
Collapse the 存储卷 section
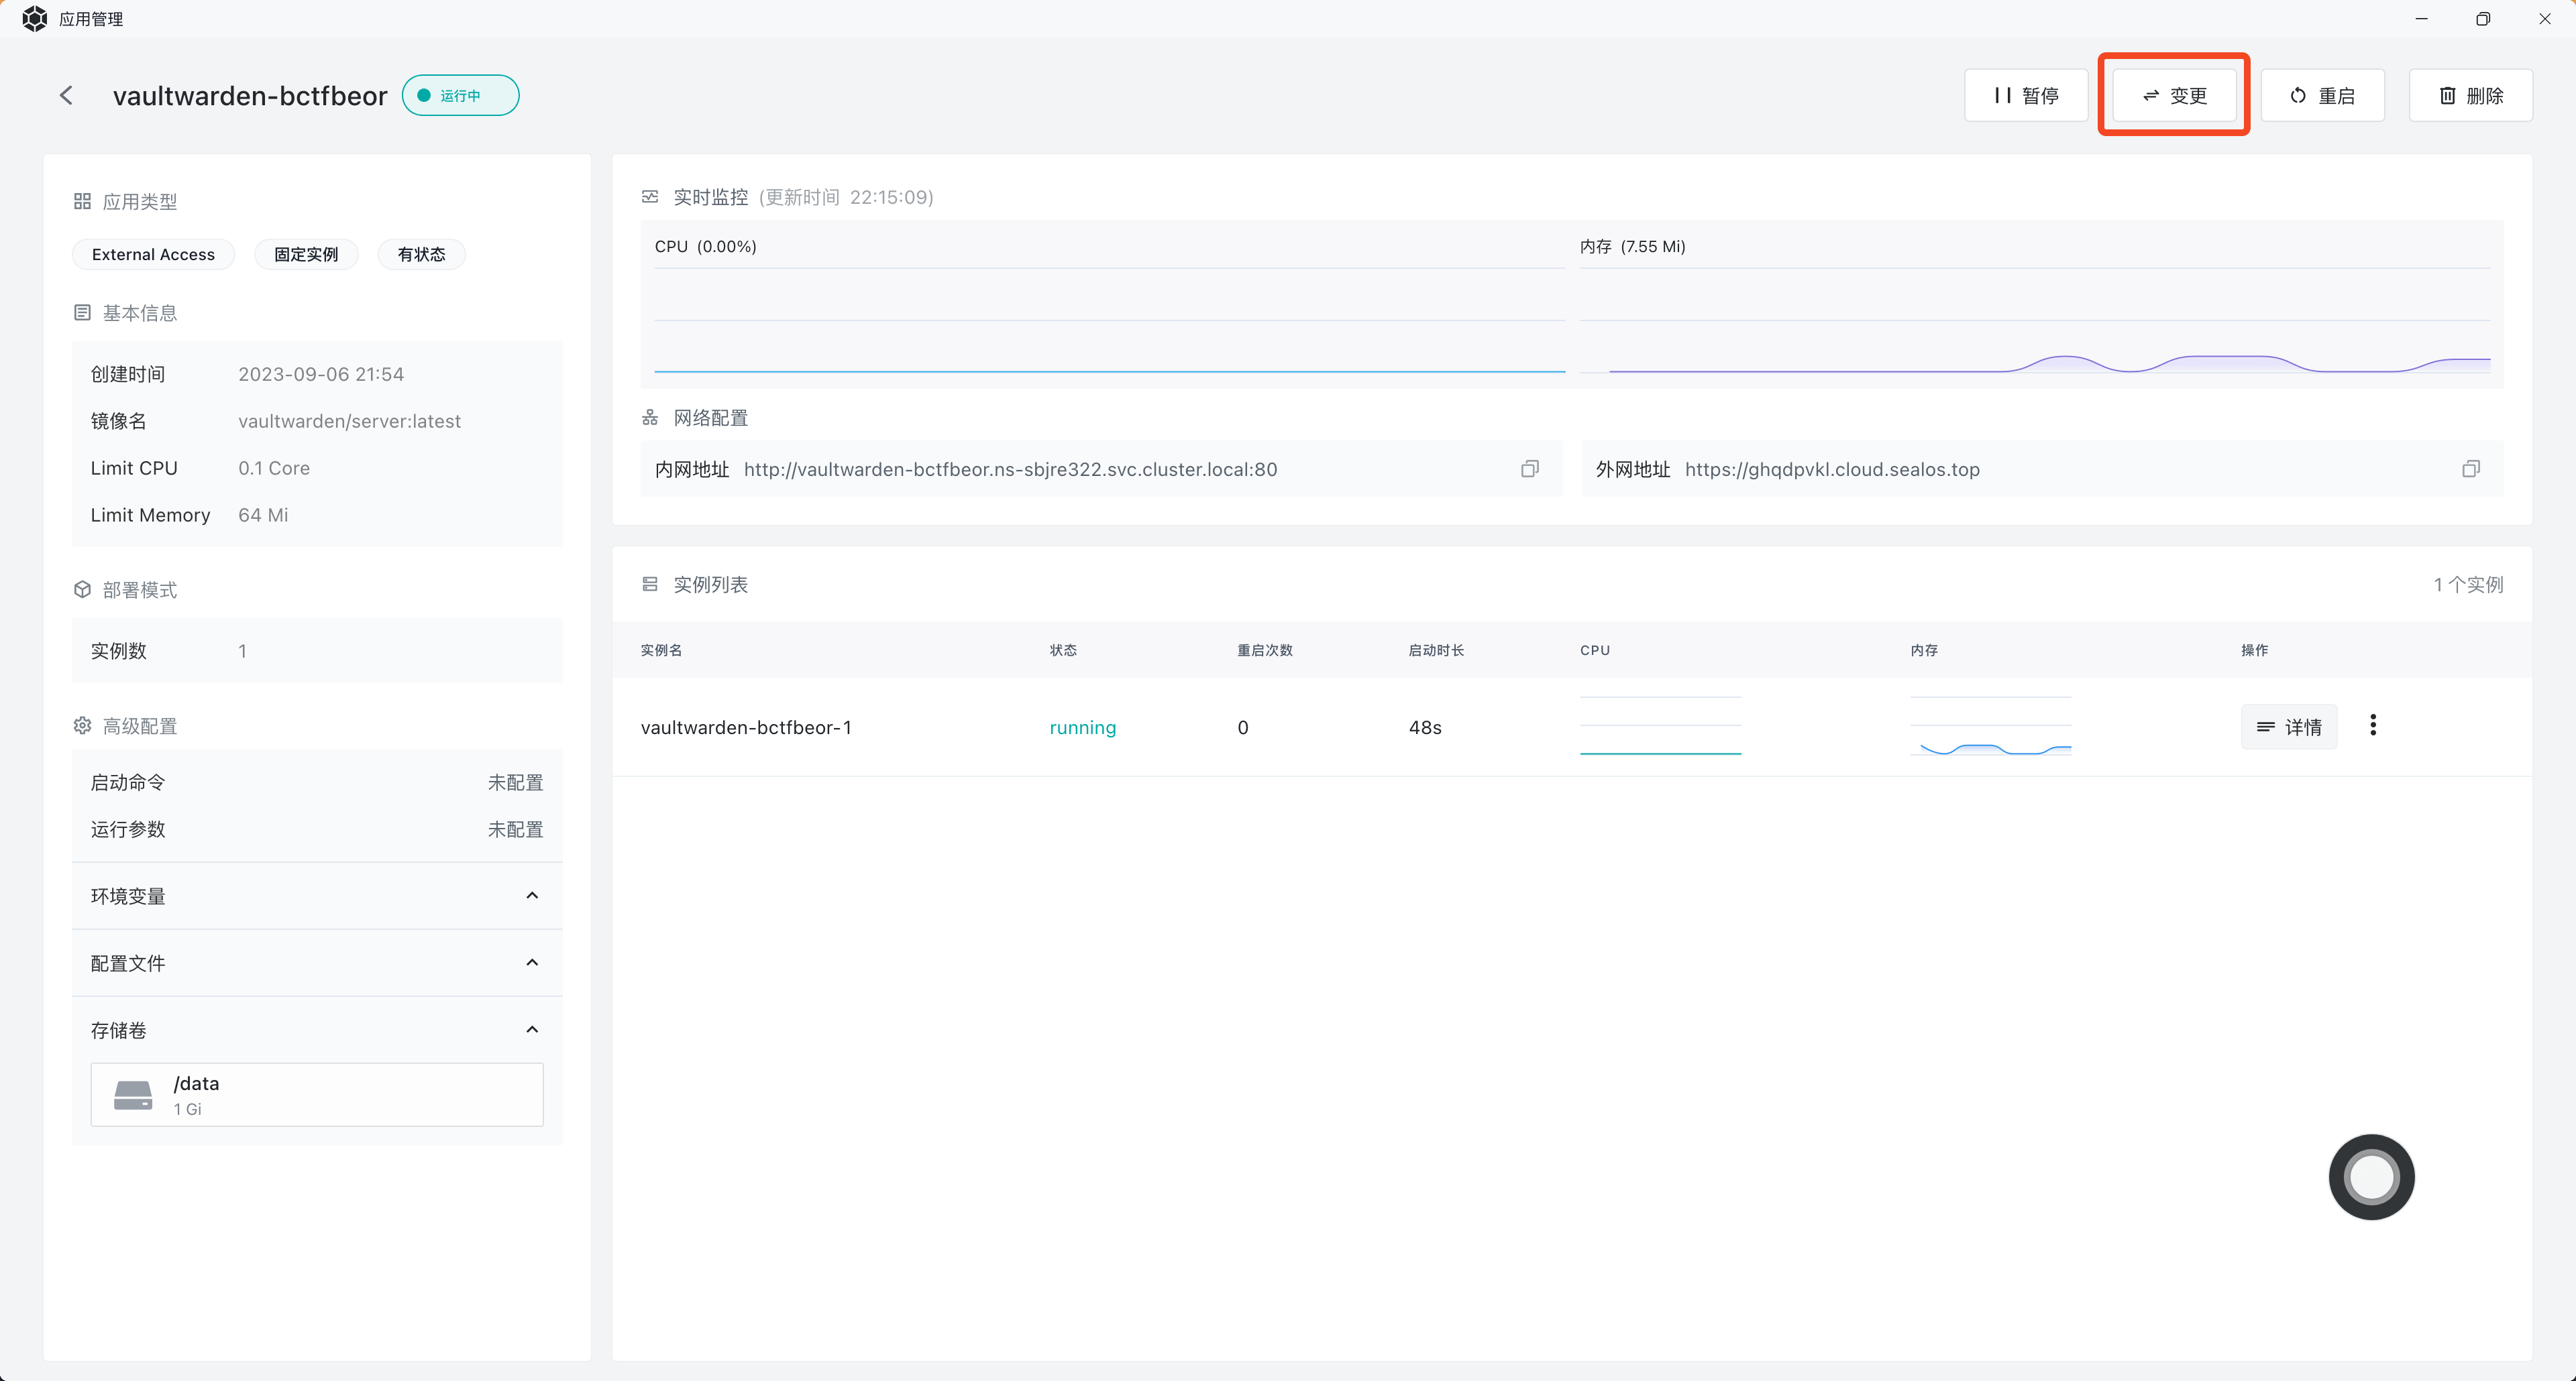(532, 1029)
